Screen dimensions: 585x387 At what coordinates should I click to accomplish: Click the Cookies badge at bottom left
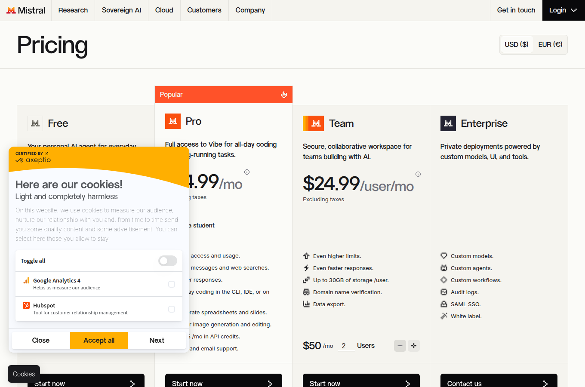tap(24, 374)
